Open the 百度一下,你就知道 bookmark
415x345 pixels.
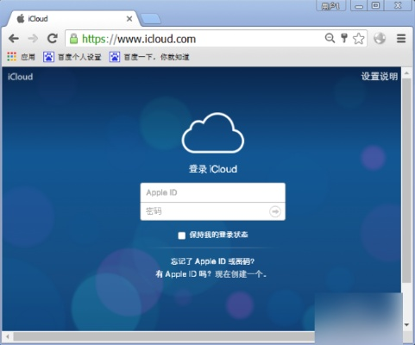[149, 57]
